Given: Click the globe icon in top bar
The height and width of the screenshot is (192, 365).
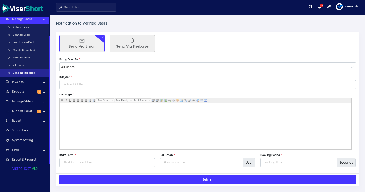Looking at the screenshot, I should pyautogui.click(x=310, y=7).
